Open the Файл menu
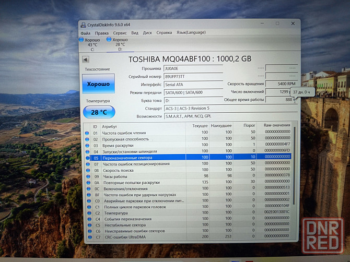 tap(85, 33)
